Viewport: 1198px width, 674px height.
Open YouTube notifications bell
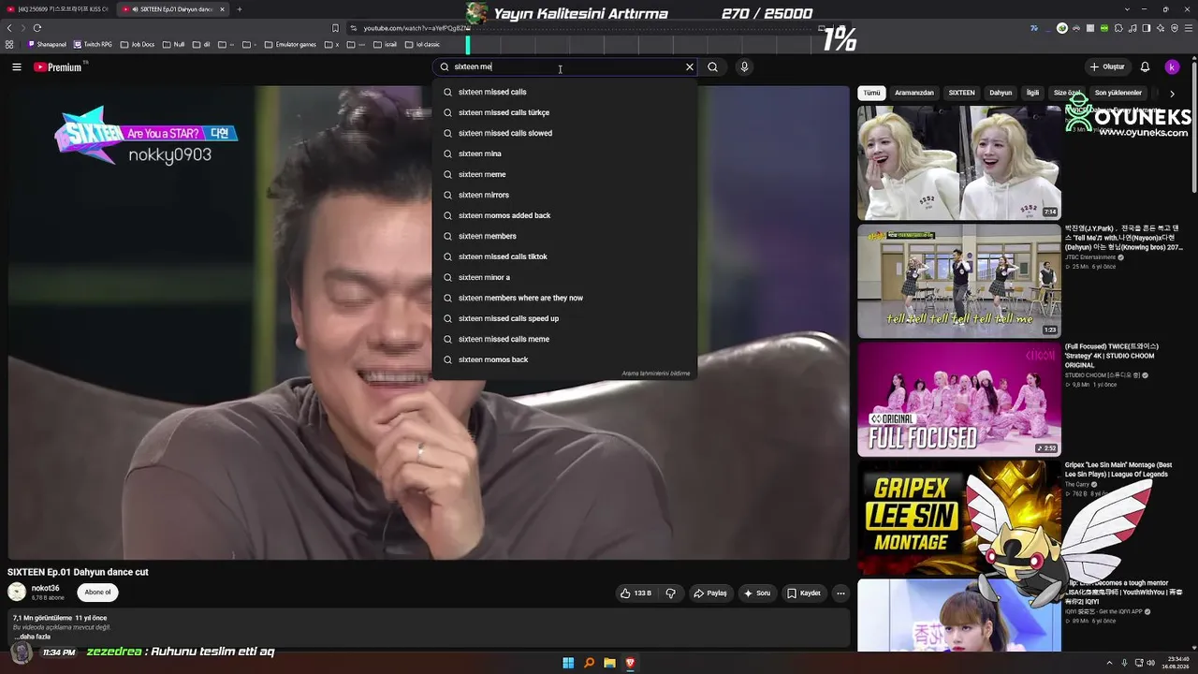[1145, 67]
